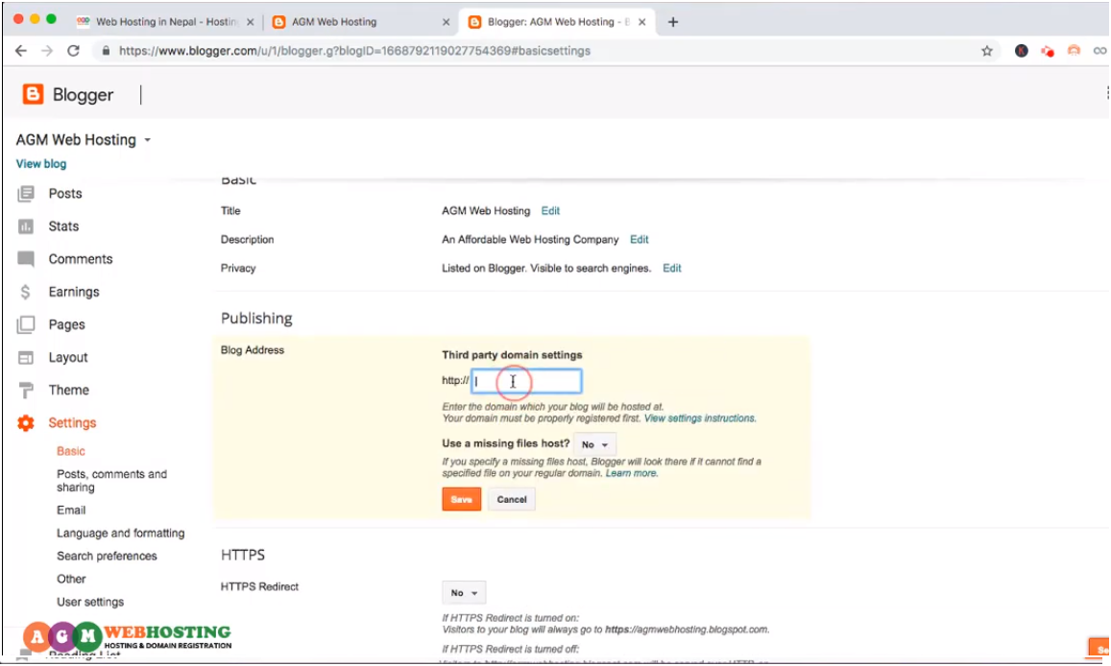Click the Comments icon in sidebar
The width and height of the screenshot is (1111, 666).
(x=26, y=258)
